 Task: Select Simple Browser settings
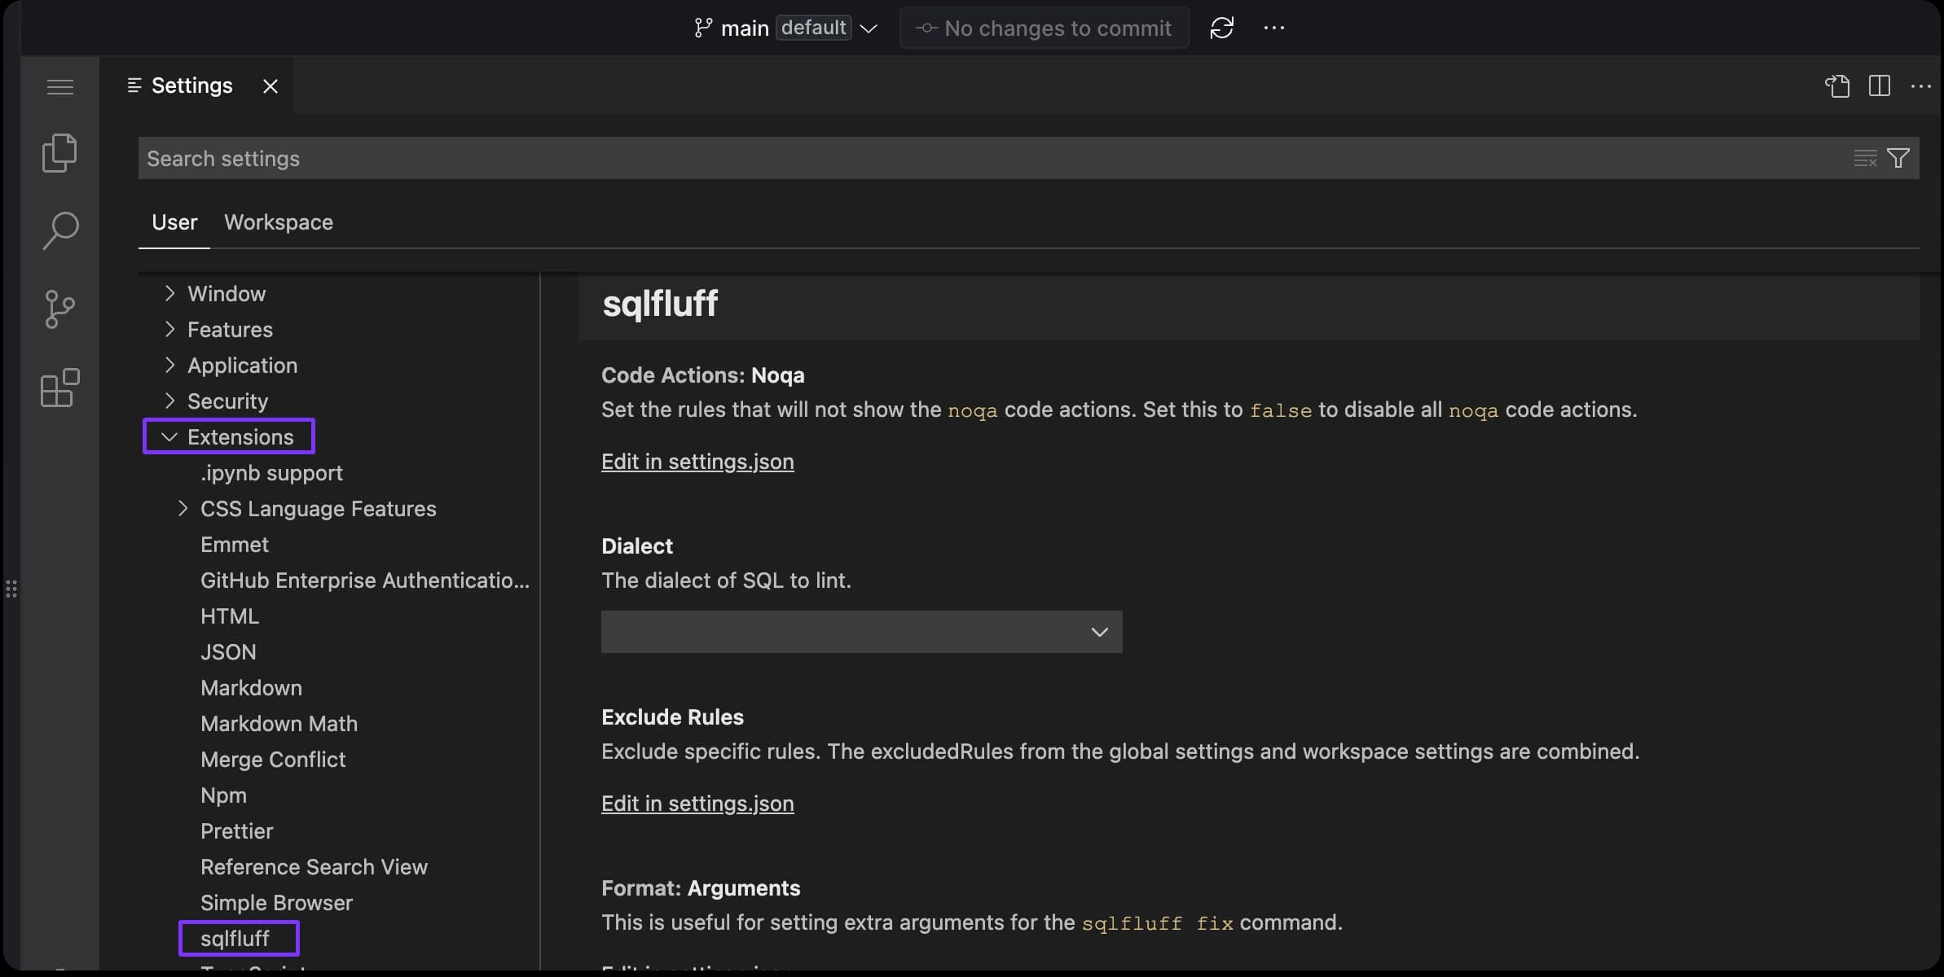point(276,902)
